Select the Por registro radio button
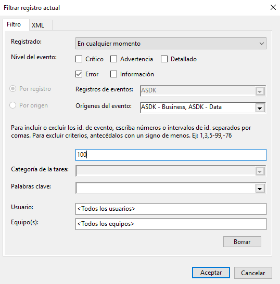This screenshot has width=280, height=284. coord(12,89)
